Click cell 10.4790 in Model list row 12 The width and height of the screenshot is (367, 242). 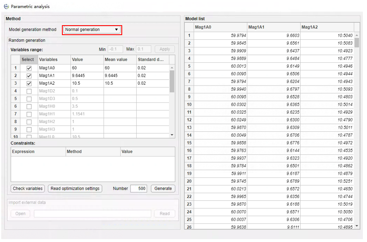[327, 120]
